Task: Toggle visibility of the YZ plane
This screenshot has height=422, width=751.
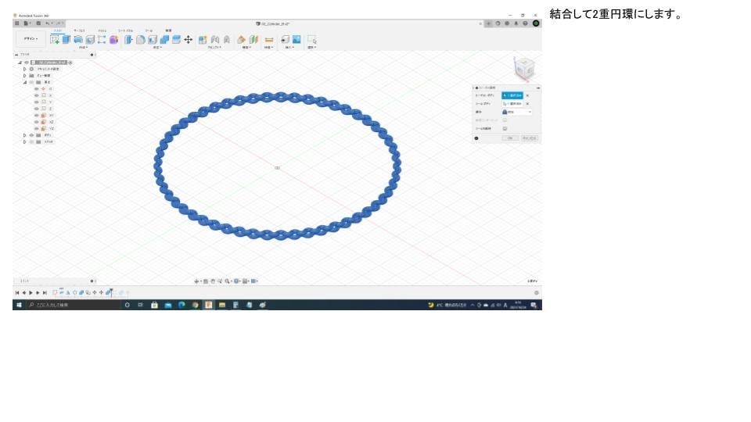Action: click(x=37, y=129)
